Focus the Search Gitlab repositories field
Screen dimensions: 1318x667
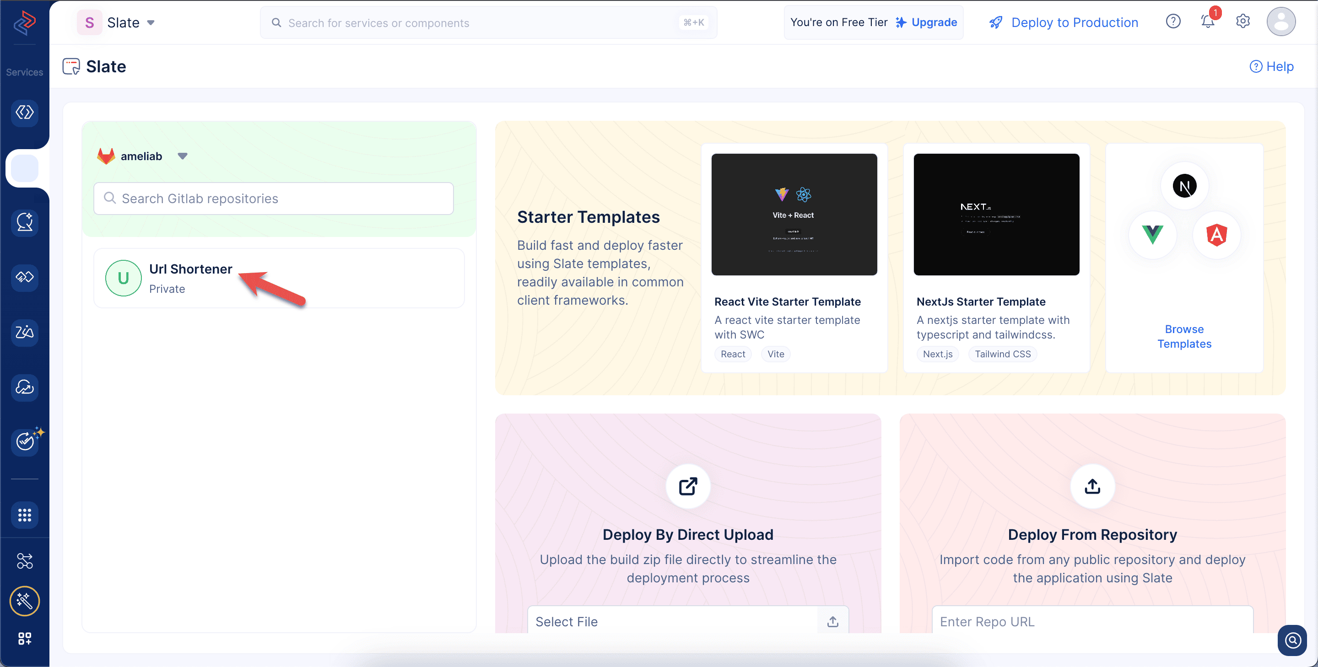point(274,199)
